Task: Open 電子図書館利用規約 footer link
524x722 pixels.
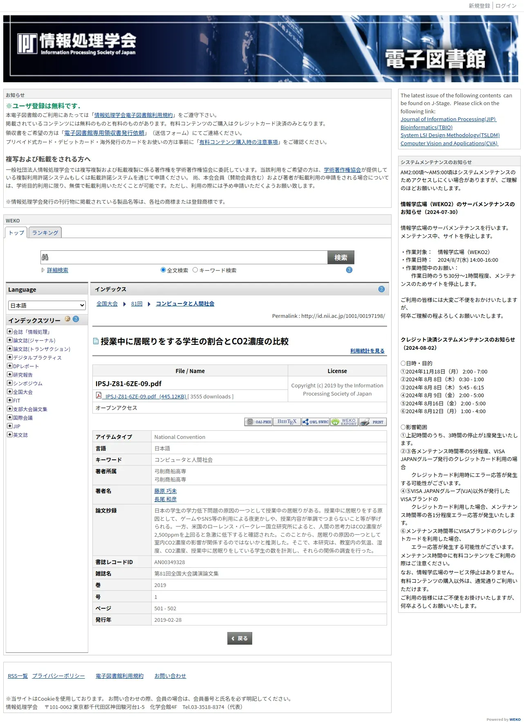Action: coord(119,676)
